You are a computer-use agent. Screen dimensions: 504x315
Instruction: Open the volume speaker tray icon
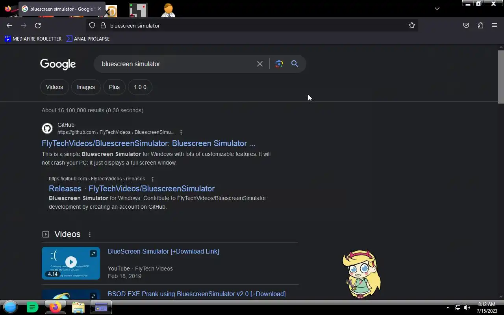coord(467,308)
